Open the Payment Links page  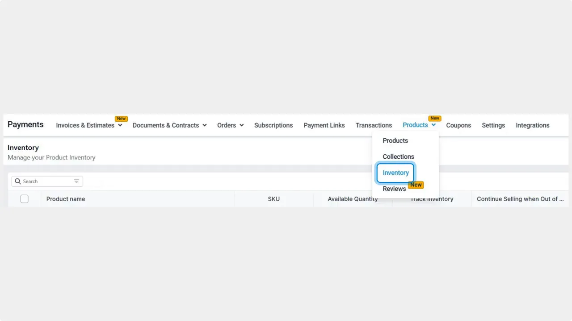point(324,125)
